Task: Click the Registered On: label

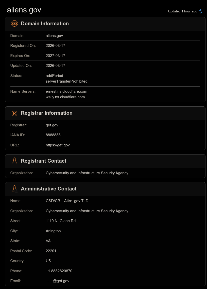Action: tap(23, 46)
